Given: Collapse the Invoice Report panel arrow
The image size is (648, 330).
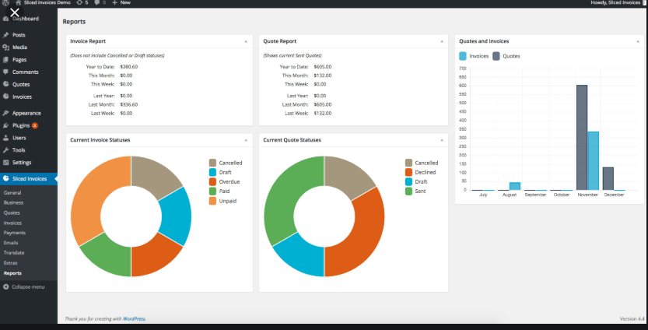Looking at the screenshot, I should point(246,41).
